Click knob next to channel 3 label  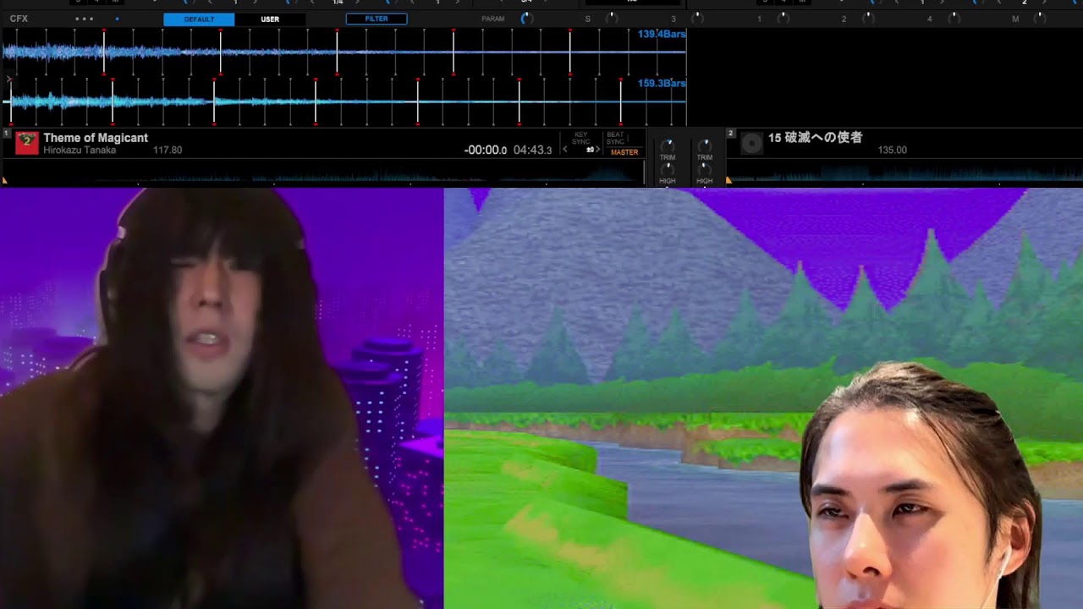[x=697, y=18]
